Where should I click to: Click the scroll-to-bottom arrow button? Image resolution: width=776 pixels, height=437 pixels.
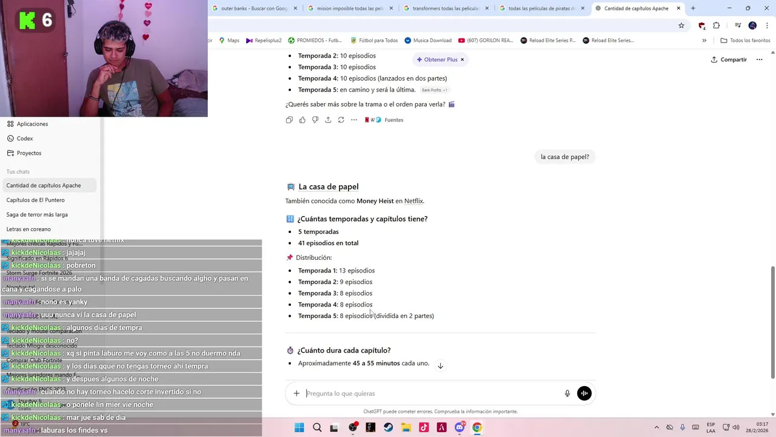tap(441, 365)
